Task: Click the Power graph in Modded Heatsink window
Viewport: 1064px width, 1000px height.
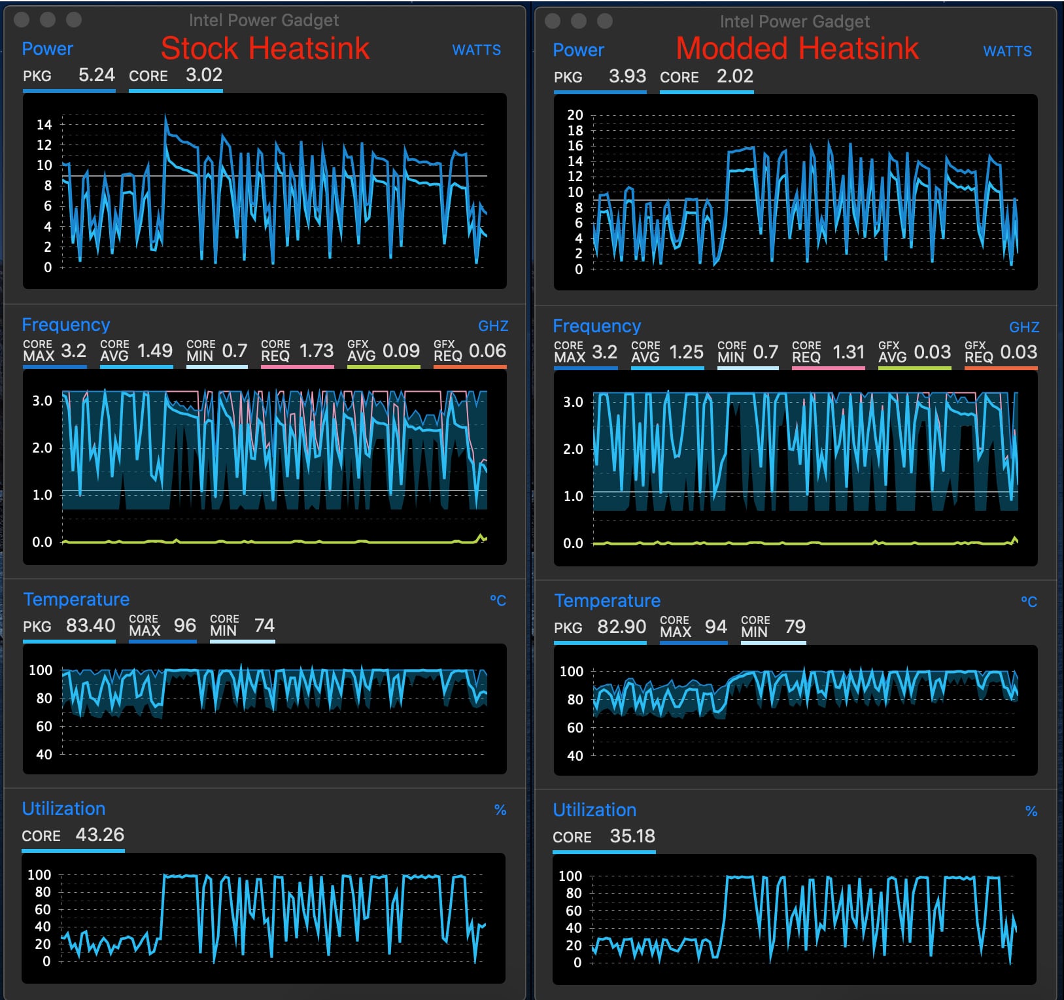Action: 796,192
